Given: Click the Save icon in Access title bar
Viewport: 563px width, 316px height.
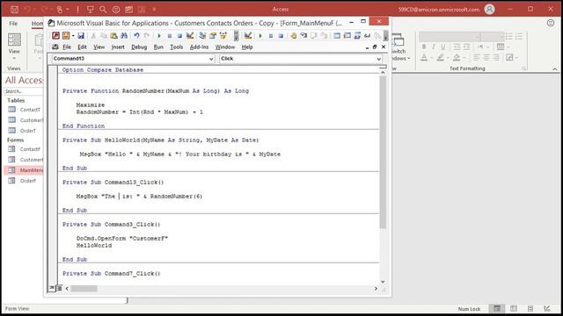Looking at the screenshot, I should pos(14,10).
